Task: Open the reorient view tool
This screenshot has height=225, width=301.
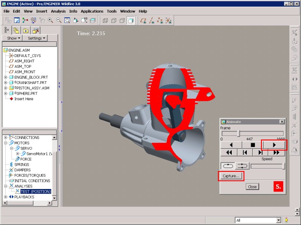Action: (x=76, y=20)
